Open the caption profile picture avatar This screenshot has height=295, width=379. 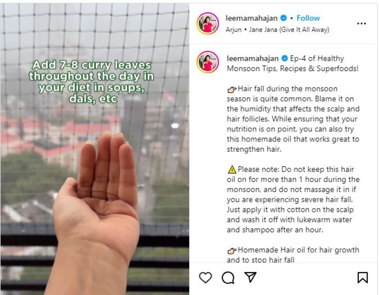point(208,62)
